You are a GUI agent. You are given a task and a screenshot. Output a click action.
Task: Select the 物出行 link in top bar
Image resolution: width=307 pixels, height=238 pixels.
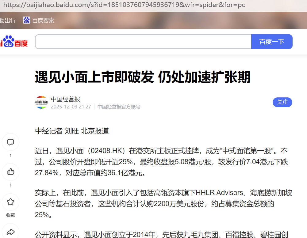[8, 21]
